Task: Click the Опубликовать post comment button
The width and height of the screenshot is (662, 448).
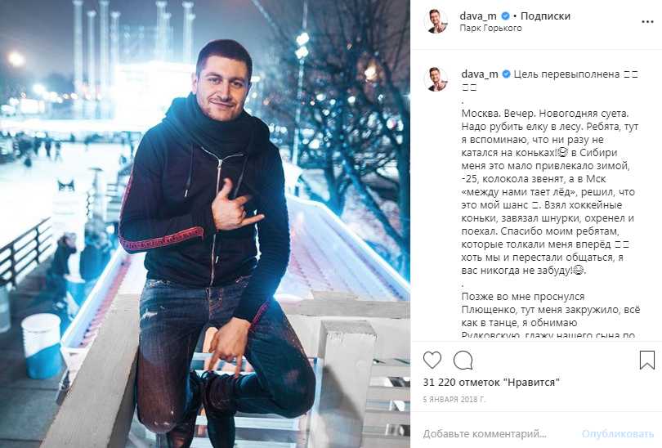Action: pos(618,433)
